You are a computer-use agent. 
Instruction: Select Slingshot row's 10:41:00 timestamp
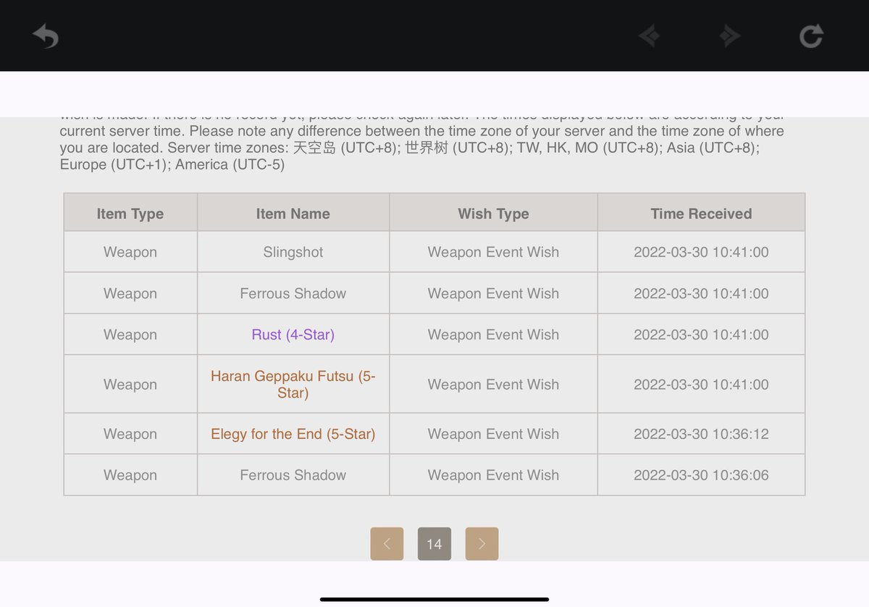point(701,252)
